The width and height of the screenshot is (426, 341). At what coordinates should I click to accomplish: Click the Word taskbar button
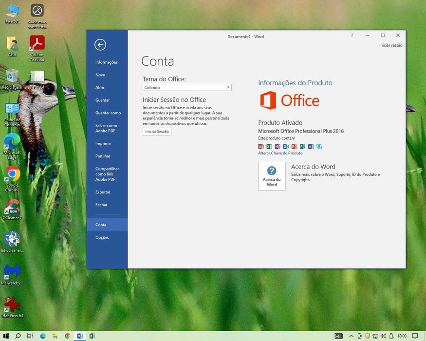[80, 336]
